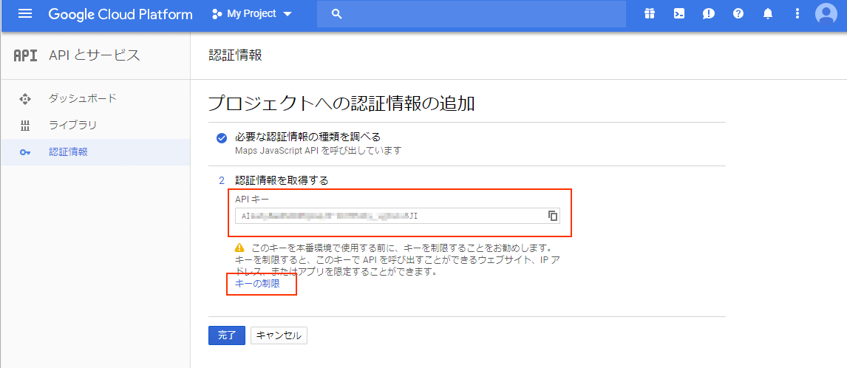Viewport: 847px width, 368px height.
Task: Click the API とサービス header
Action: 94,55
